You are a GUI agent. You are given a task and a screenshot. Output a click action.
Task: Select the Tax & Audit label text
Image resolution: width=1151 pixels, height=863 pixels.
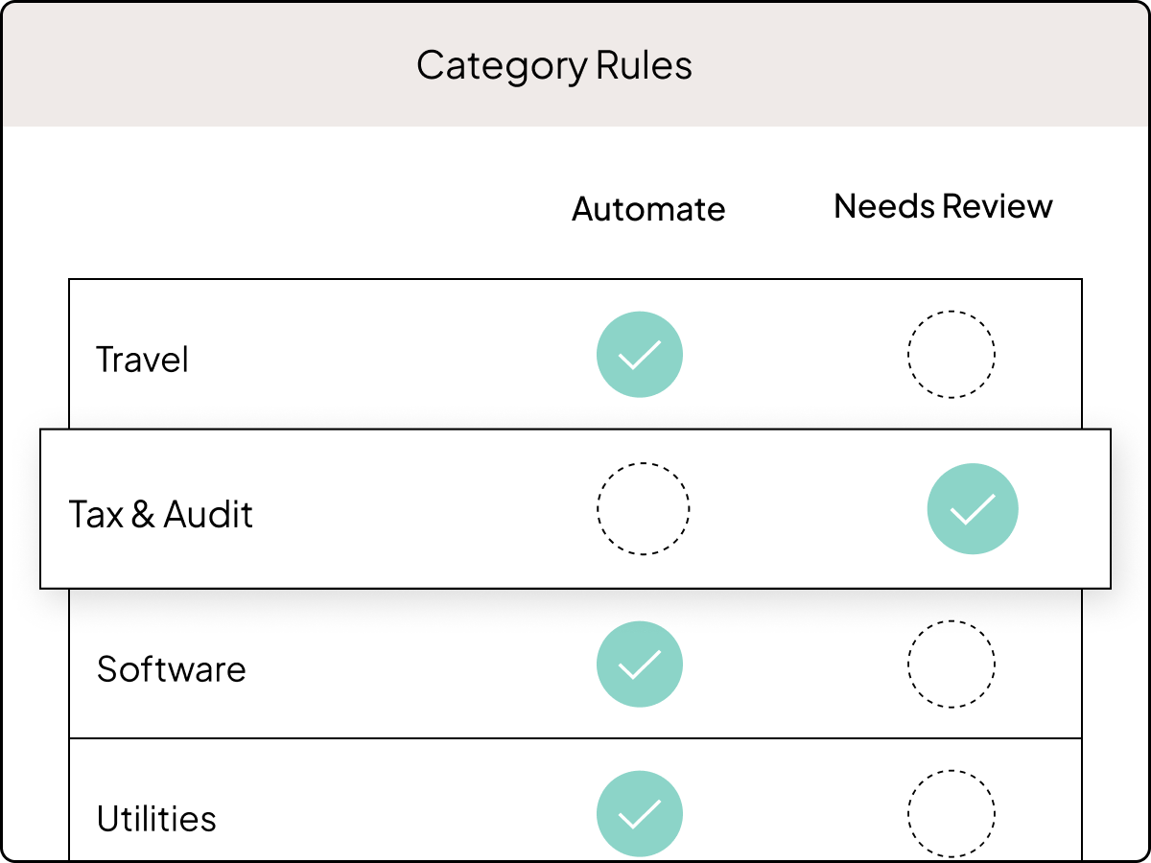161,515
